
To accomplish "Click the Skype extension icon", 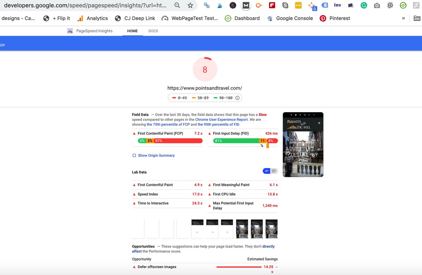I will click(285, 5).
